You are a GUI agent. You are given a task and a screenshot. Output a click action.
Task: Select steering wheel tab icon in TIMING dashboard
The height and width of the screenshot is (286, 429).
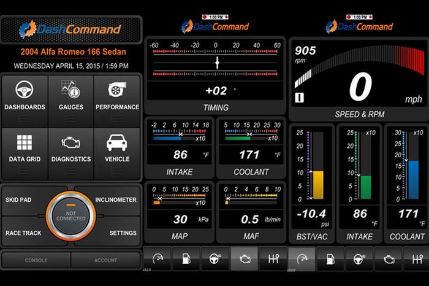pyautogui.click(x=215, y=258)
